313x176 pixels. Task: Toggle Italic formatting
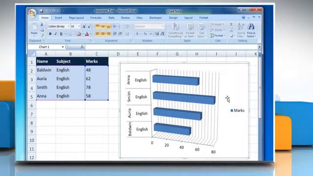click(x=56, y=34)
